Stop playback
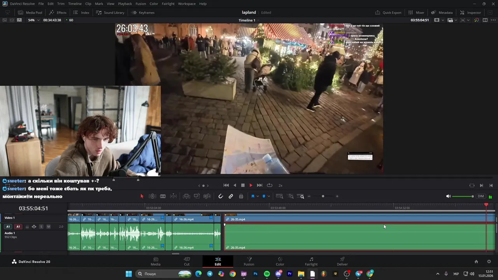This screenshot has height=280, width=498. [243, 185]
